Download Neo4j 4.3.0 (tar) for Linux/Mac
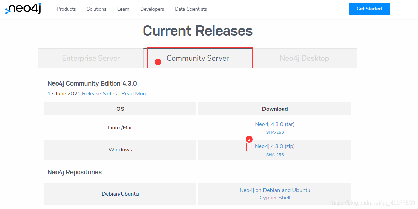 tap(275, 124)
